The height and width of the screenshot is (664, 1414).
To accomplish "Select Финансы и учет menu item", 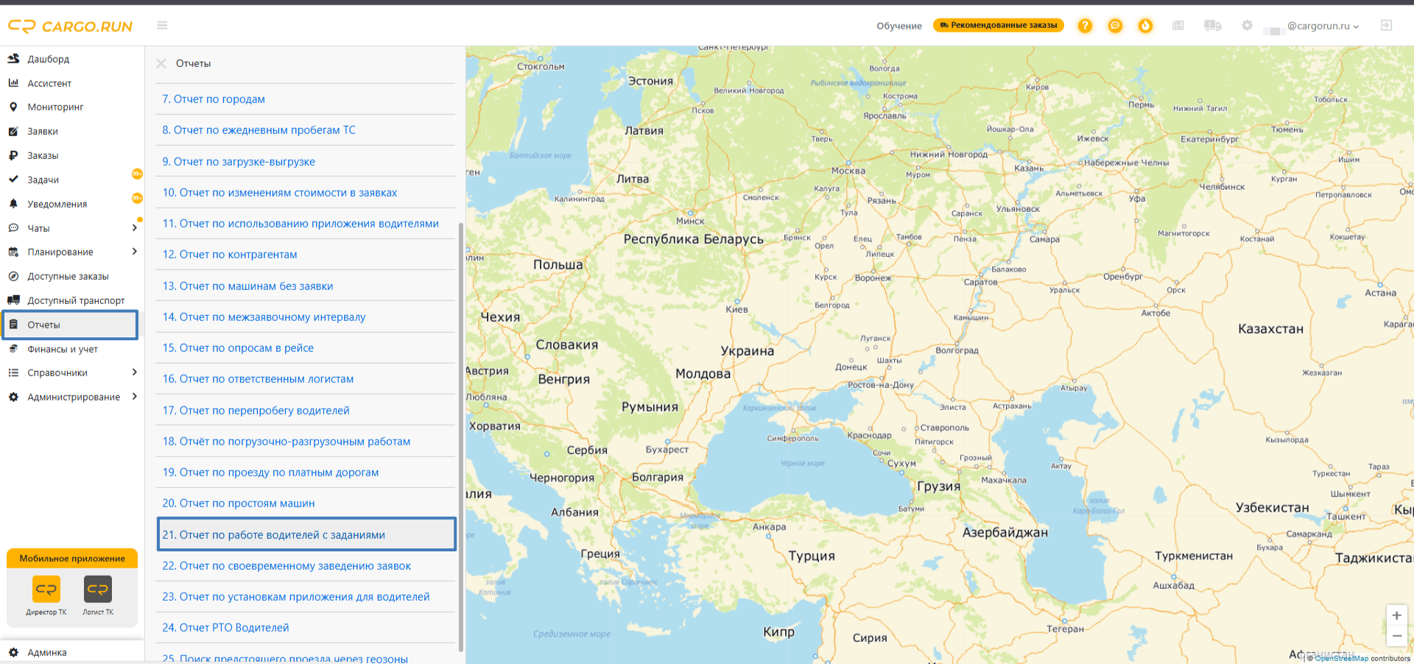I will (63, 349).
